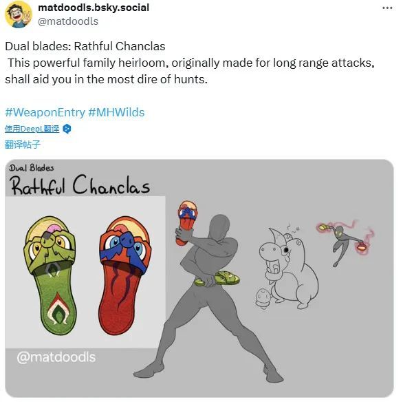Click the green Rathian chancla drawing
403x402 pixels.
[50, 275]
